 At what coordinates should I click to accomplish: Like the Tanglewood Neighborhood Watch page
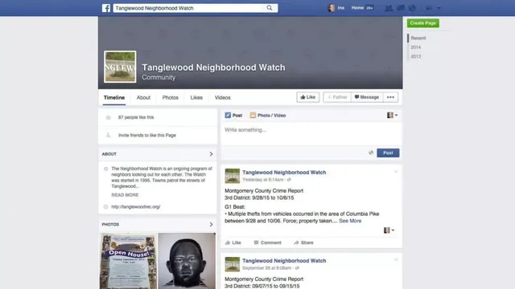pyautogui.click(x=308, y=97)
